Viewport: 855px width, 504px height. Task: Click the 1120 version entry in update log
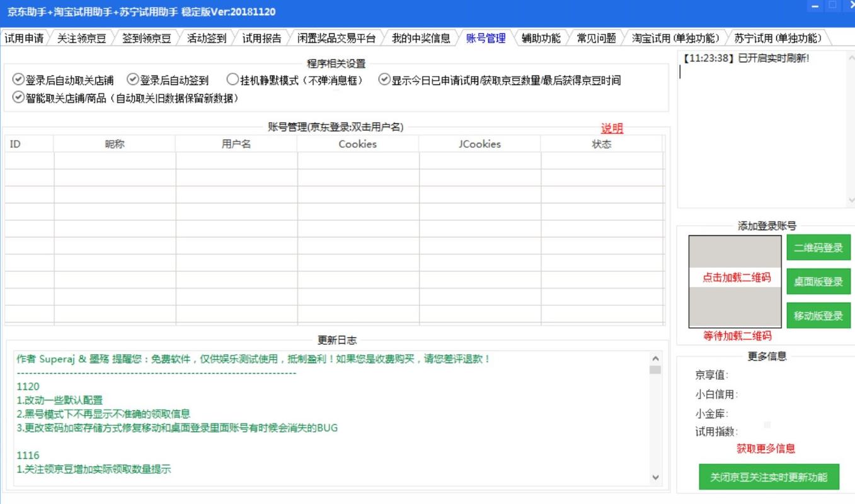[x=28, y=386]
